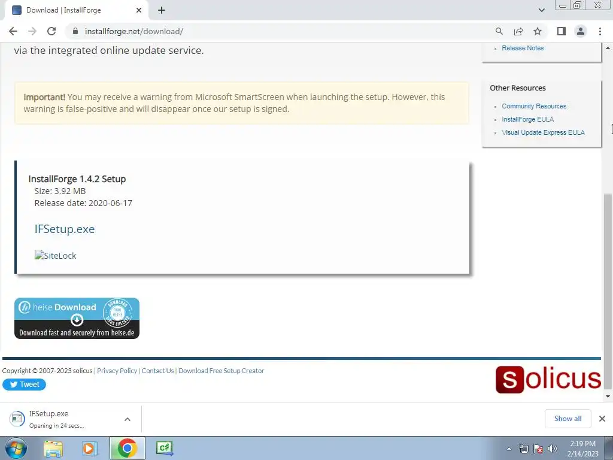This screenshot has height=460, width=613.
Task: Click the forward navigation arrow
Action: [32, 31]
